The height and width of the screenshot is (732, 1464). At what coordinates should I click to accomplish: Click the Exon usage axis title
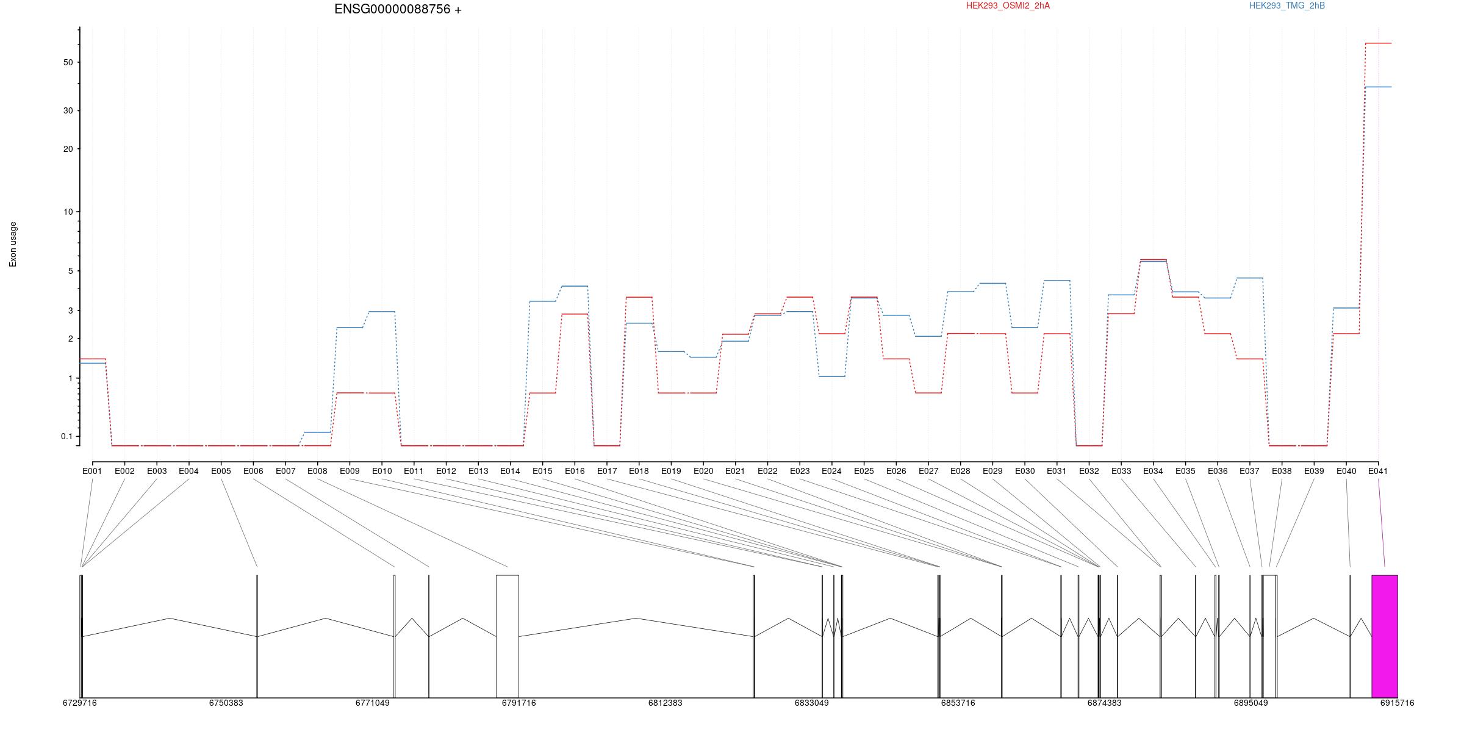[13, 244]
